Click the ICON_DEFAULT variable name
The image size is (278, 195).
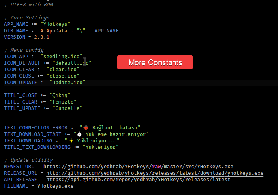coord(22,63)
